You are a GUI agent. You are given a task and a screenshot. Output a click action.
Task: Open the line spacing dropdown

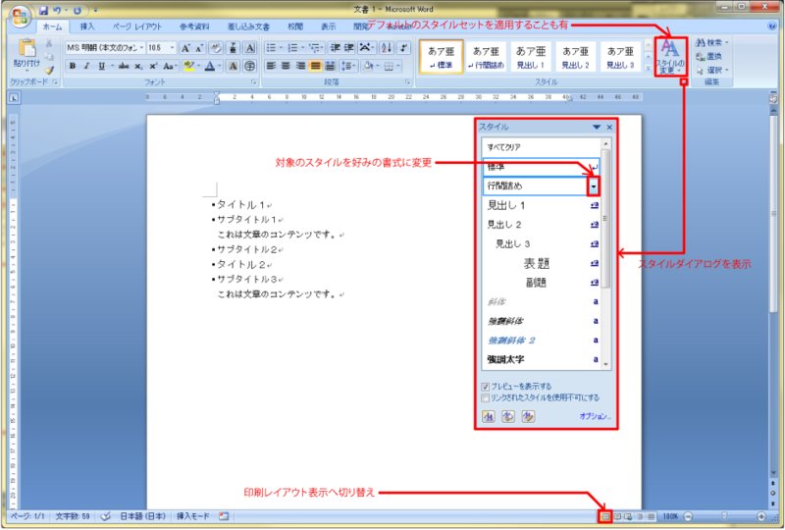coord(348,66)
